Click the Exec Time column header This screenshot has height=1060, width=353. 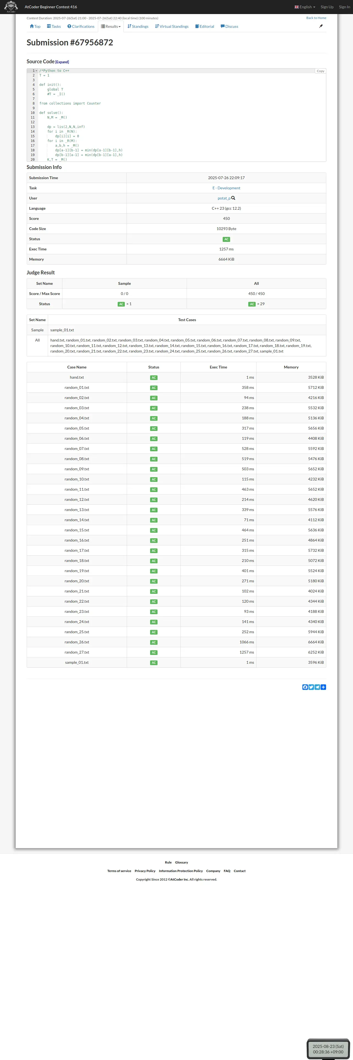(218, 367)
